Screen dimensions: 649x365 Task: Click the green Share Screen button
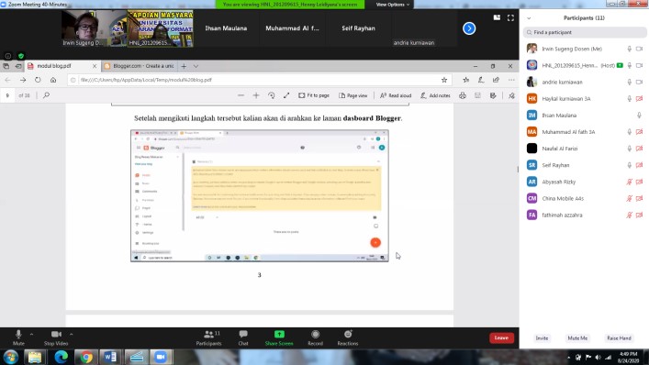tap(279, 337)
